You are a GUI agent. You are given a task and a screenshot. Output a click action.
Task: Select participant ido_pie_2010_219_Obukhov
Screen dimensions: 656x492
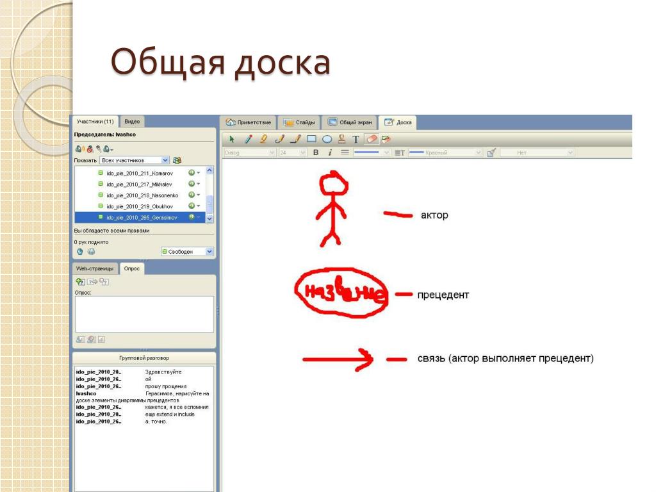(x=140, y=206)
